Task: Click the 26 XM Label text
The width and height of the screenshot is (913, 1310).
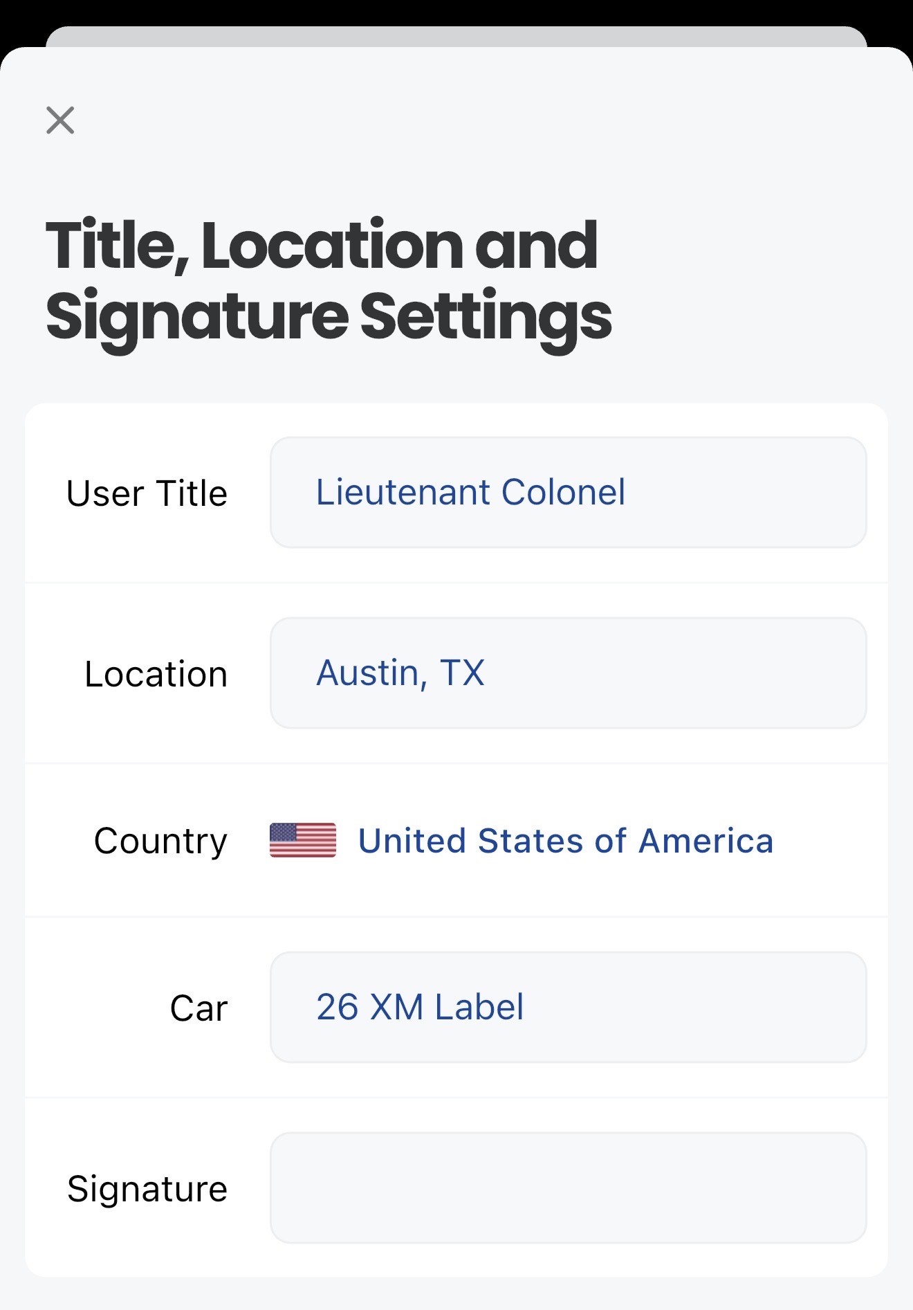Action: (x=419, y=1008)
